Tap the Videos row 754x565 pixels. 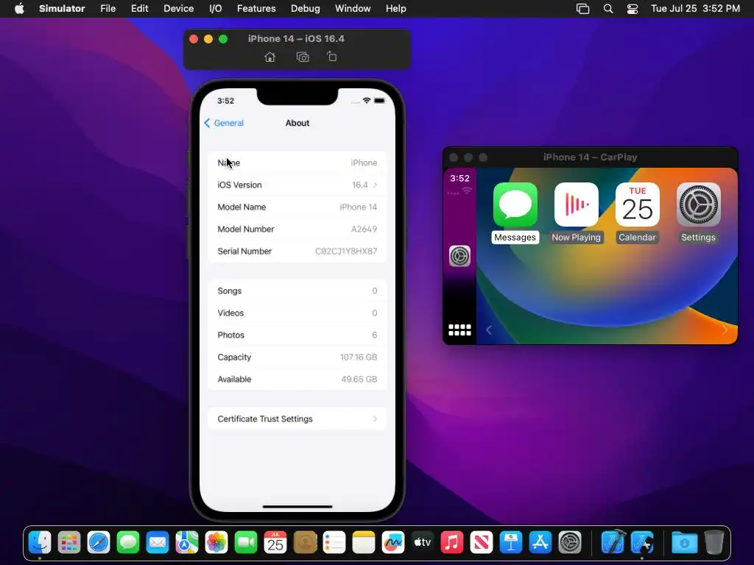pyautogui.click(x=297, y=313)
